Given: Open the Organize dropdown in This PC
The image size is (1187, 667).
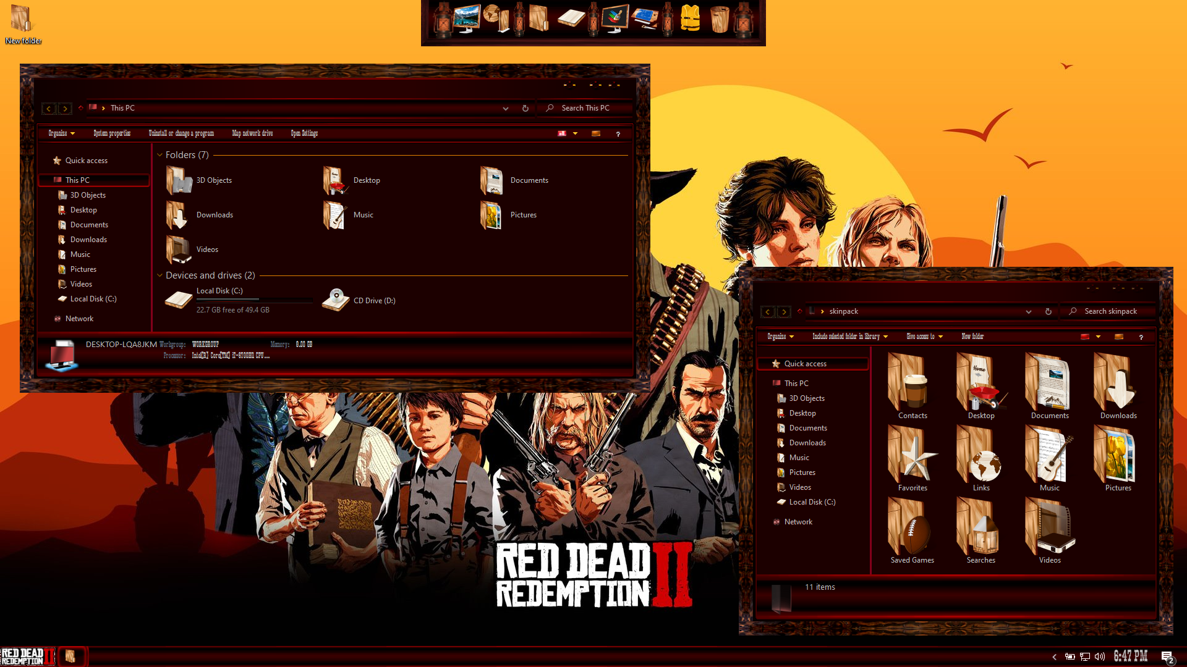Looking at the screenshot, I should (61, 133).
